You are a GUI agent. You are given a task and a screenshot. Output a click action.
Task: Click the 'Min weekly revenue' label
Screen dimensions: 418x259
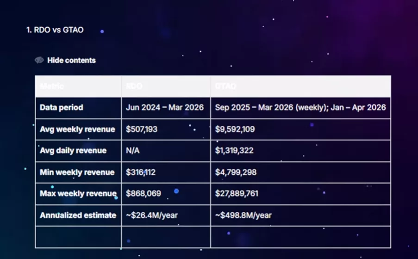pos(77,173)
